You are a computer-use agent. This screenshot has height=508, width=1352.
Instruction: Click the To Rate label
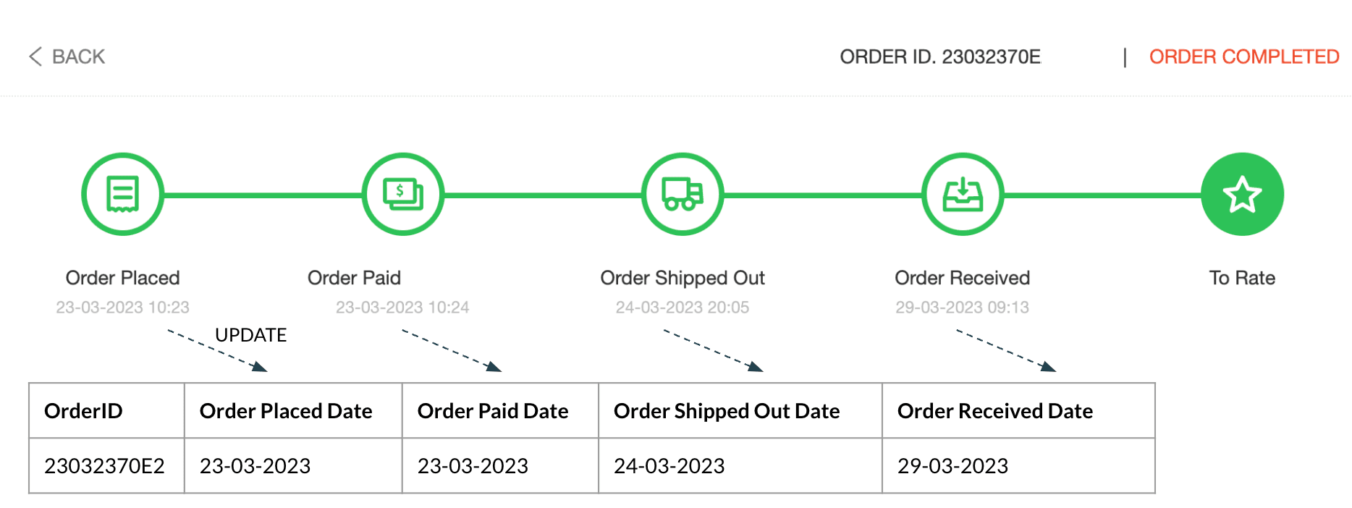coord(1242,278)
